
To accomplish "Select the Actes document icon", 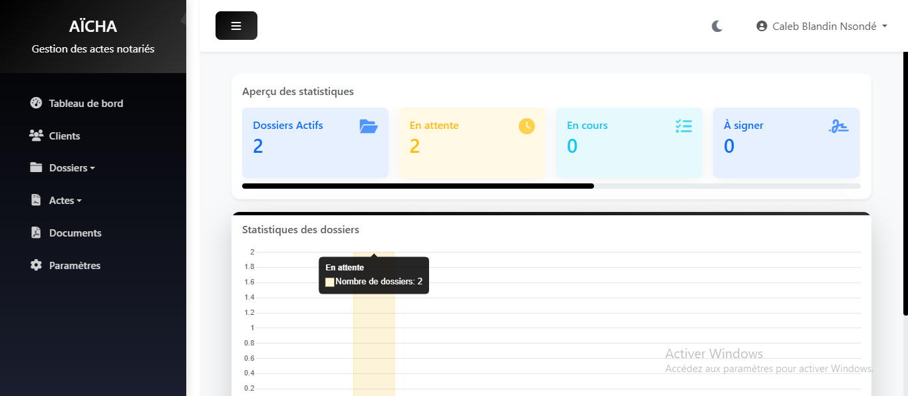I will point(35,200).
